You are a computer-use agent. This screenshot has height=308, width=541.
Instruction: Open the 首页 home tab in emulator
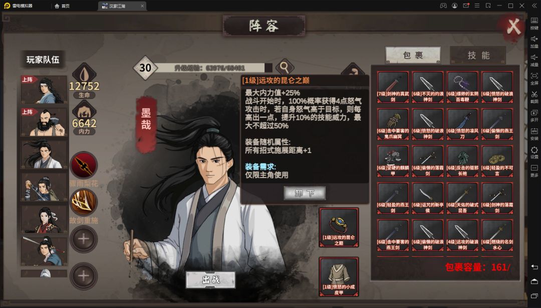click(62, 6)
